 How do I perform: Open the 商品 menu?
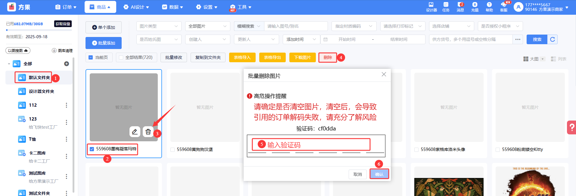point(100,7)
